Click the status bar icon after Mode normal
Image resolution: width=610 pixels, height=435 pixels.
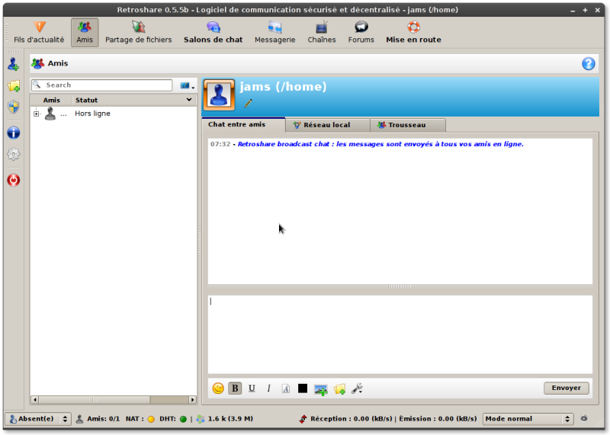click(584, 419)
